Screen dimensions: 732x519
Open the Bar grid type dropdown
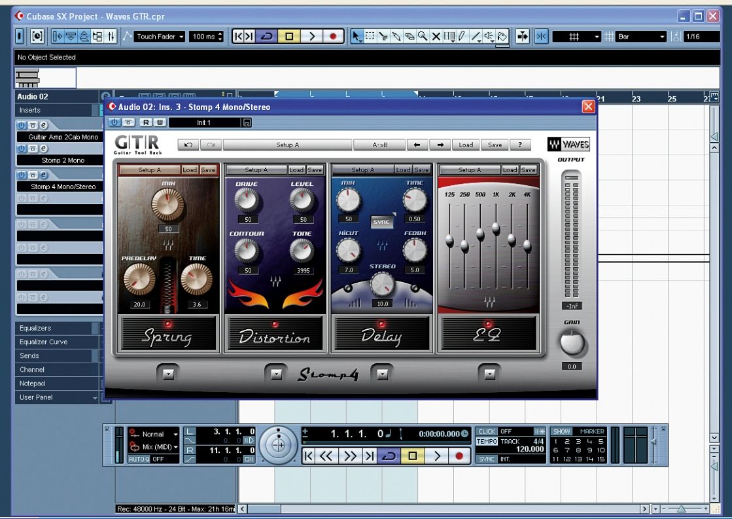(640, 37)
